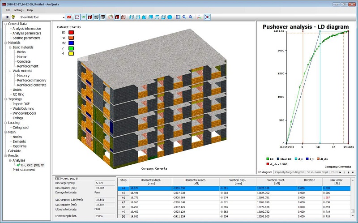
Task: Switch to the Capacity/Target diagram tab
Action: point(290,172)
